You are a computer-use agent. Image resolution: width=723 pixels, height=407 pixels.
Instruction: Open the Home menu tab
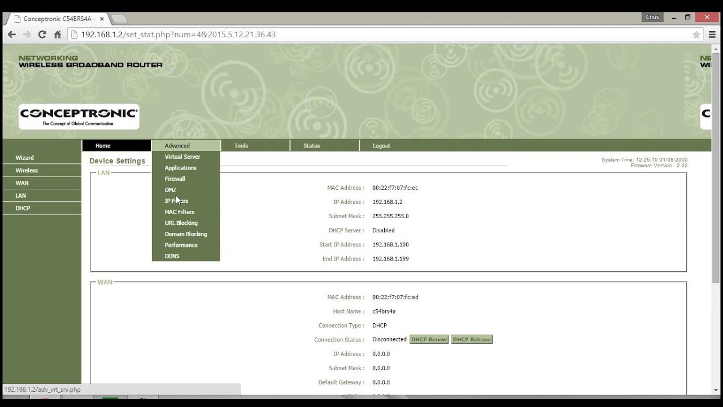coord(116,145)
